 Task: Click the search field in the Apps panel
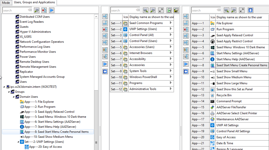204,10
